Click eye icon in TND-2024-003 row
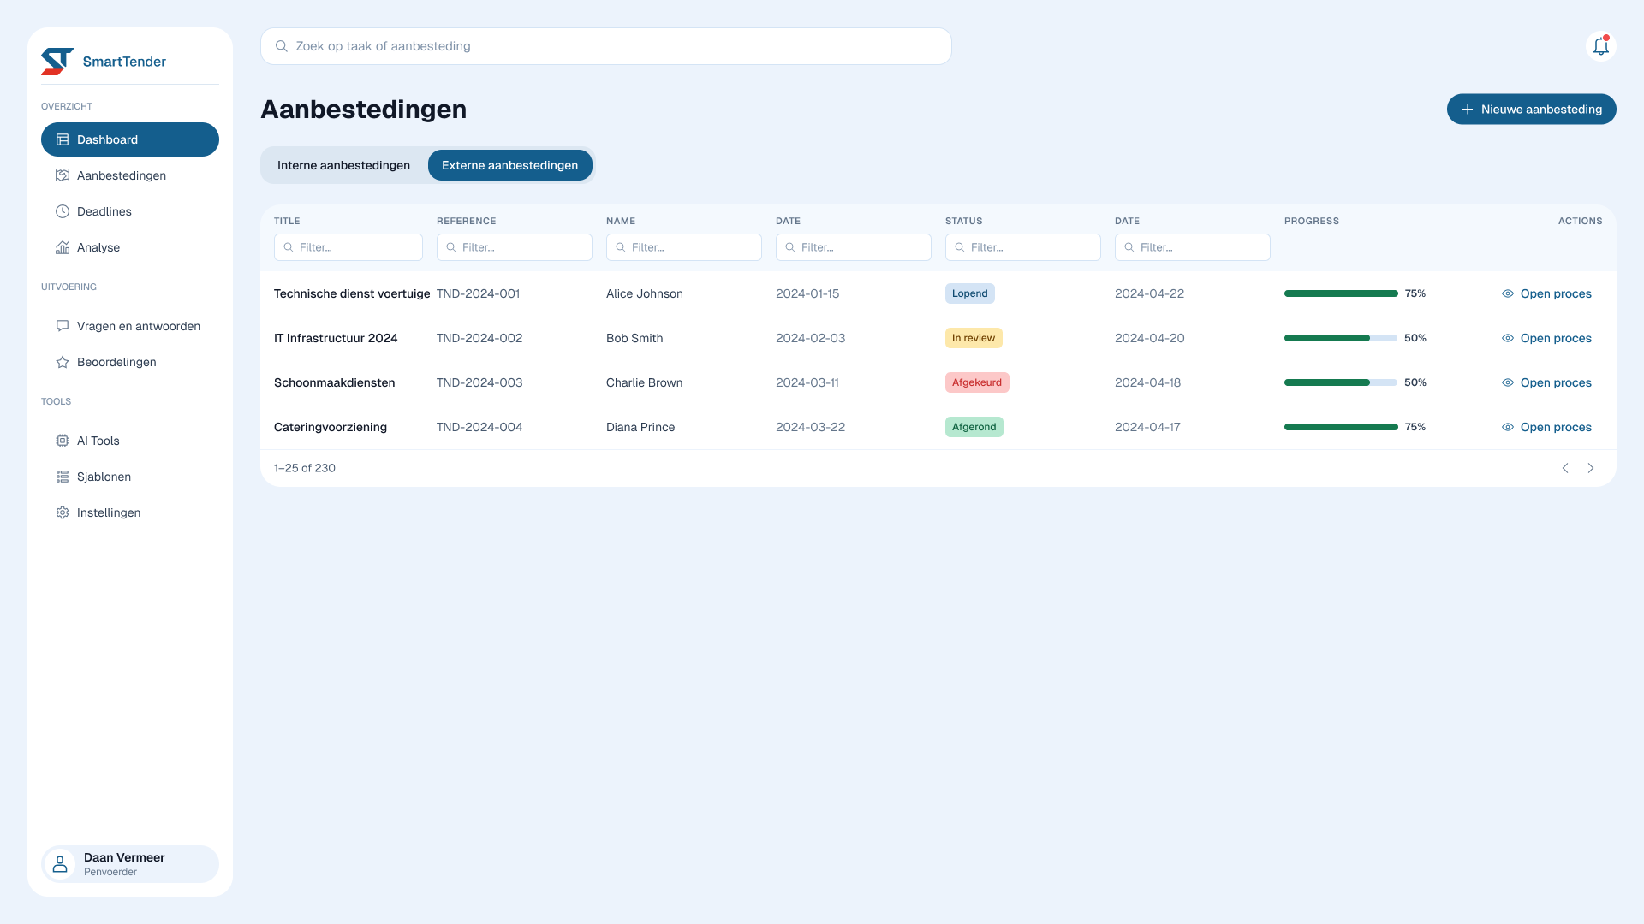The height and width of the screenshot is (924, 1644). point(1508,382)
